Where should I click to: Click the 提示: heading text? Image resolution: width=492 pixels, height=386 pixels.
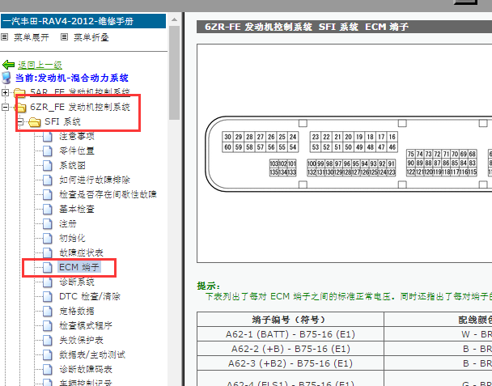click(208, 286)
